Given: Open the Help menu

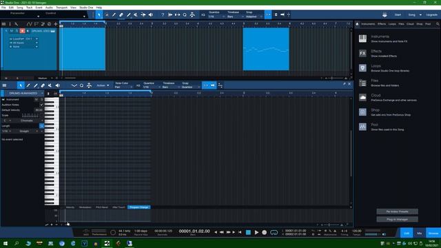Looking at the screenshot, I should 99,8.
